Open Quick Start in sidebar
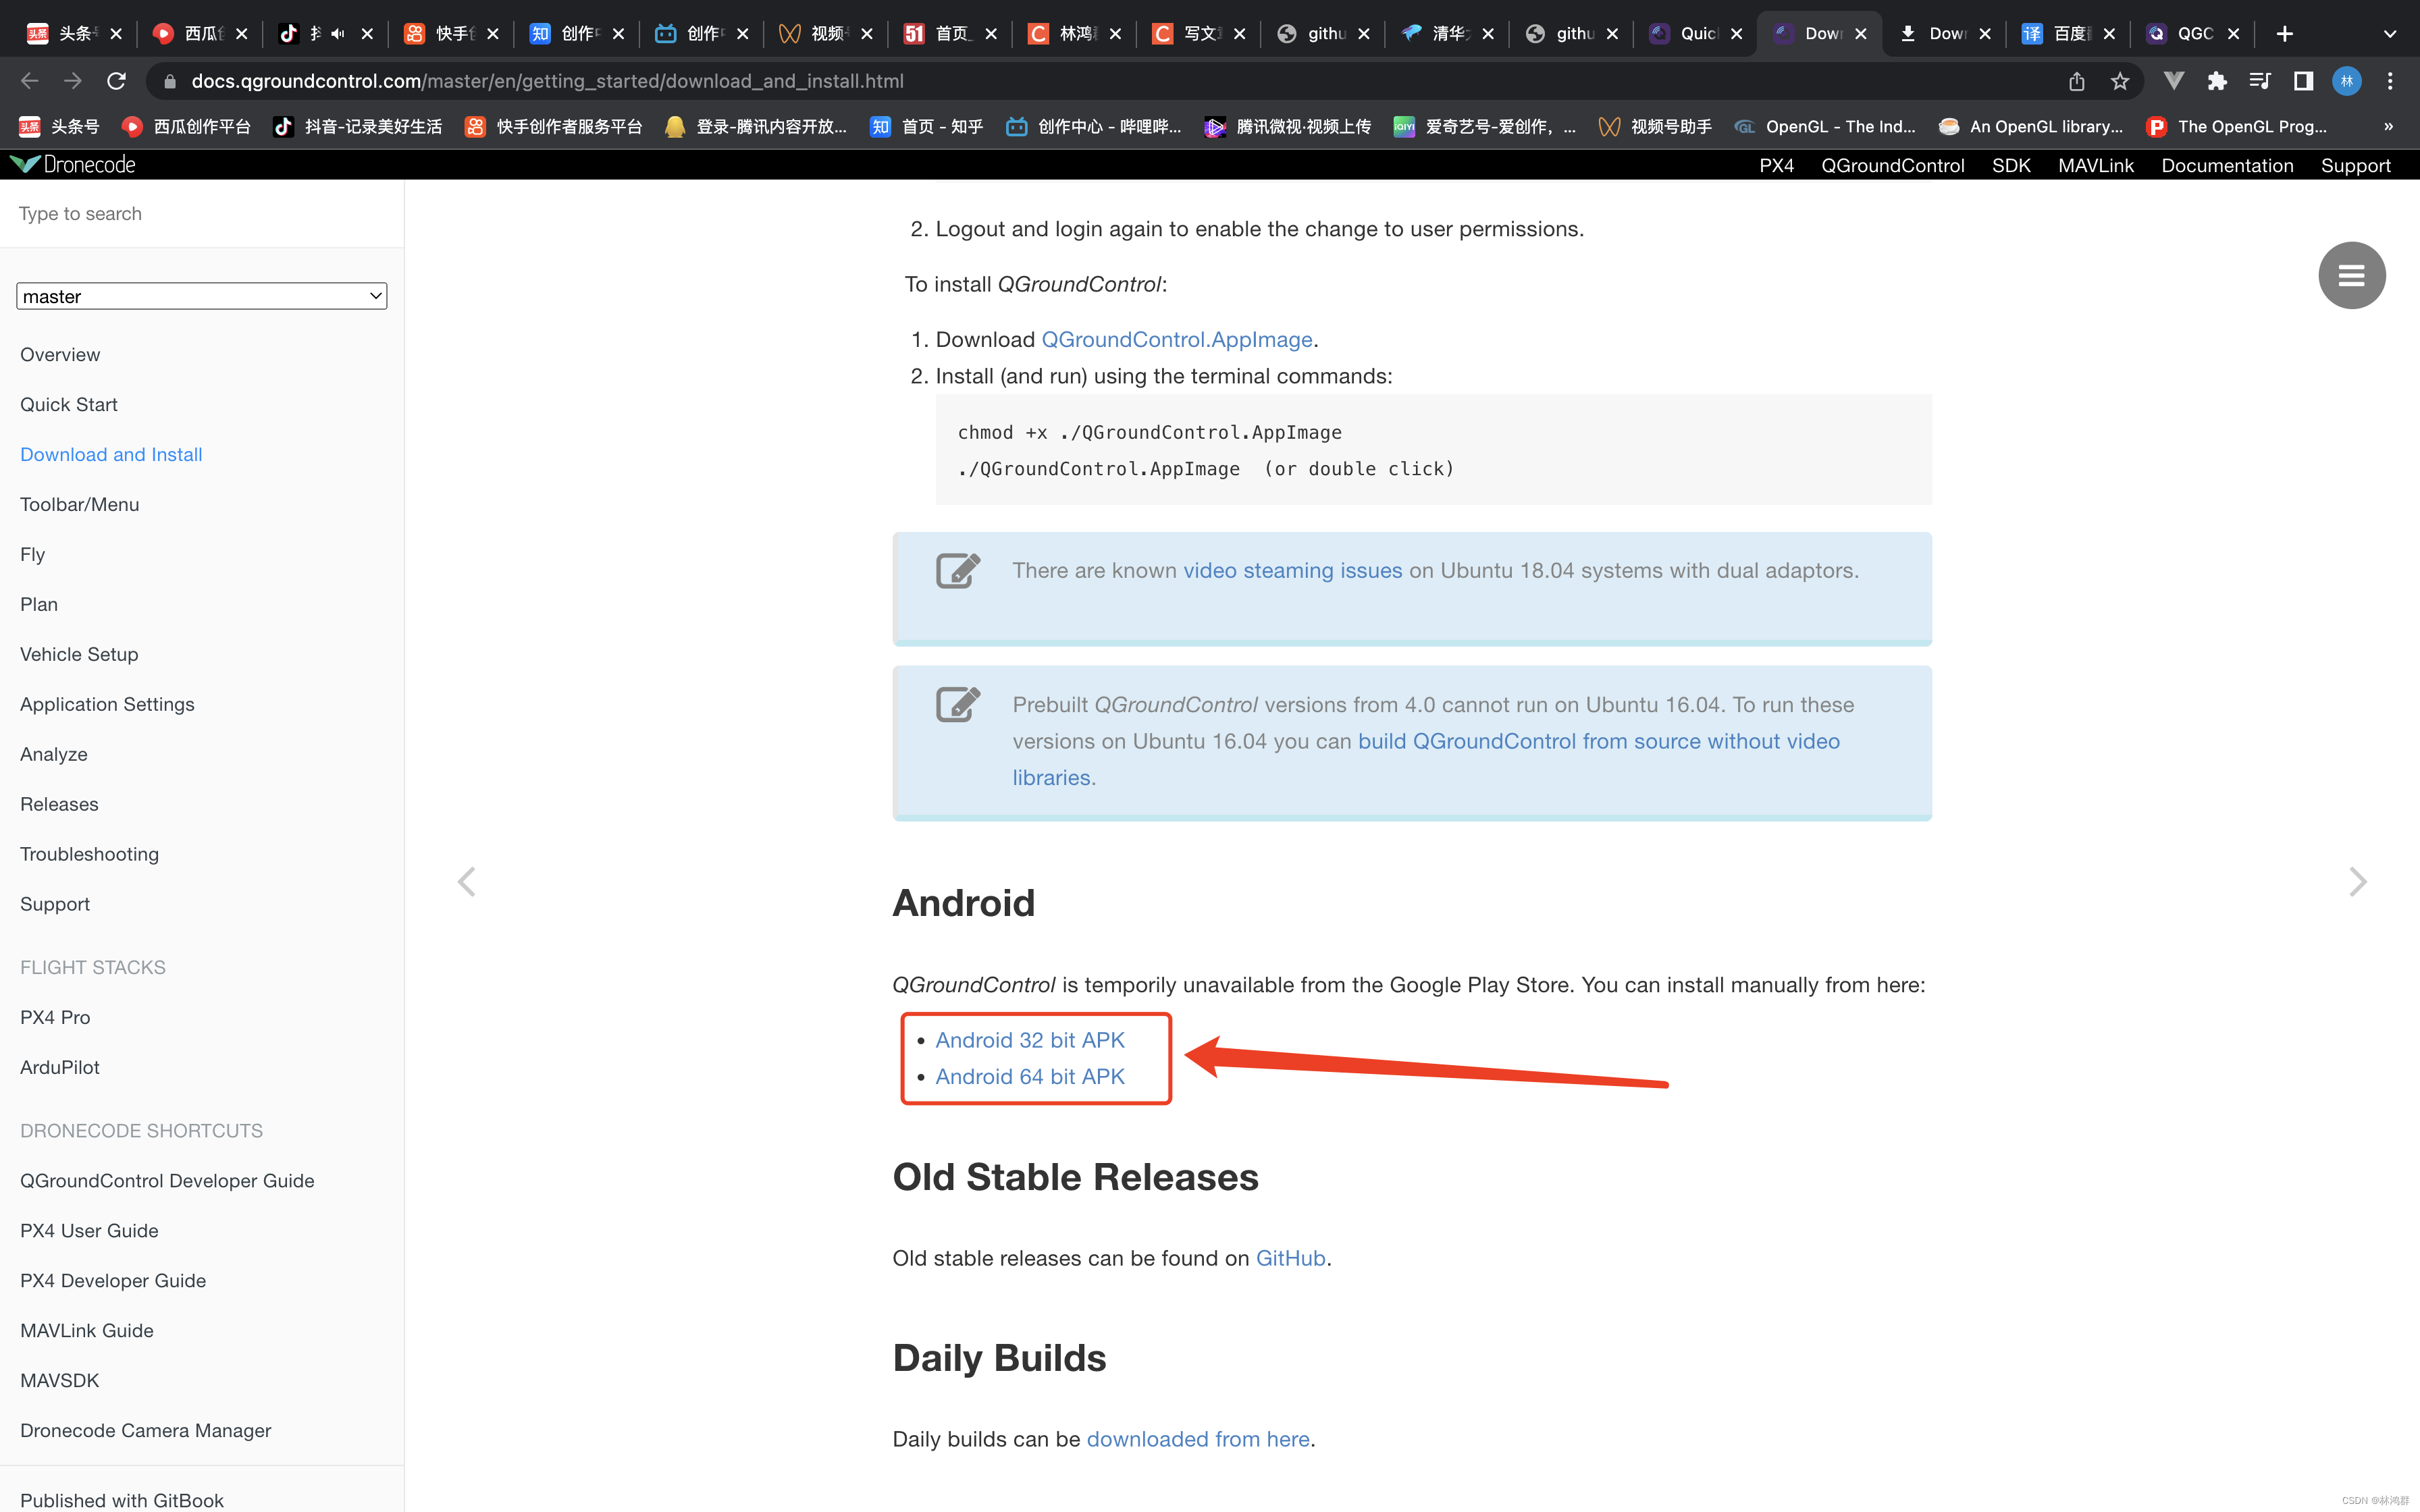The height and width of the screenshot is (1512, 2420). pyautogui.click(x=68, y=405)
